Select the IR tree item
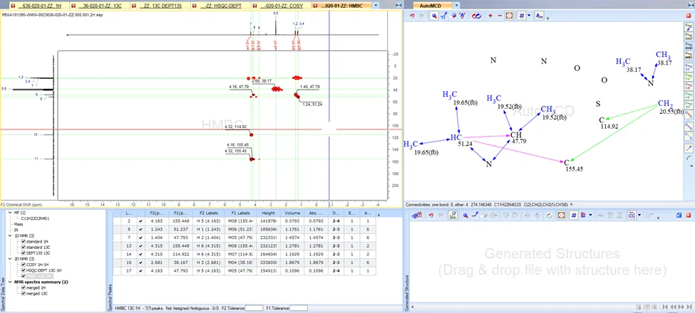 tap(16, 230)
